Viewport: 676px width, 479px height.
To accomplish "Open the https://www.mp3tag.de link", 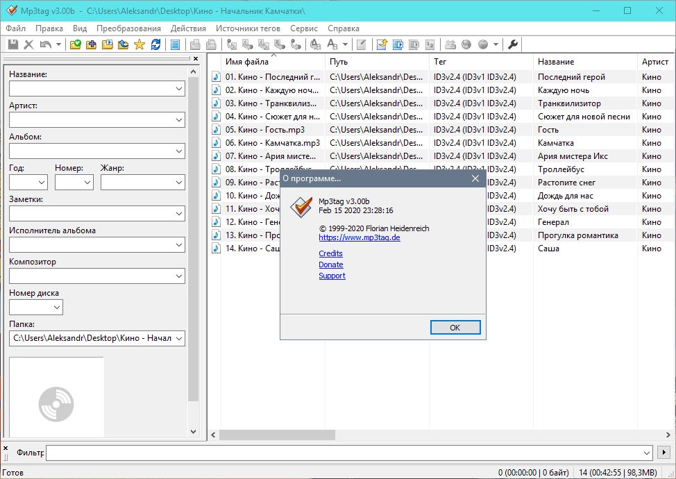I will pyautogui.click(x=360, y=237).
